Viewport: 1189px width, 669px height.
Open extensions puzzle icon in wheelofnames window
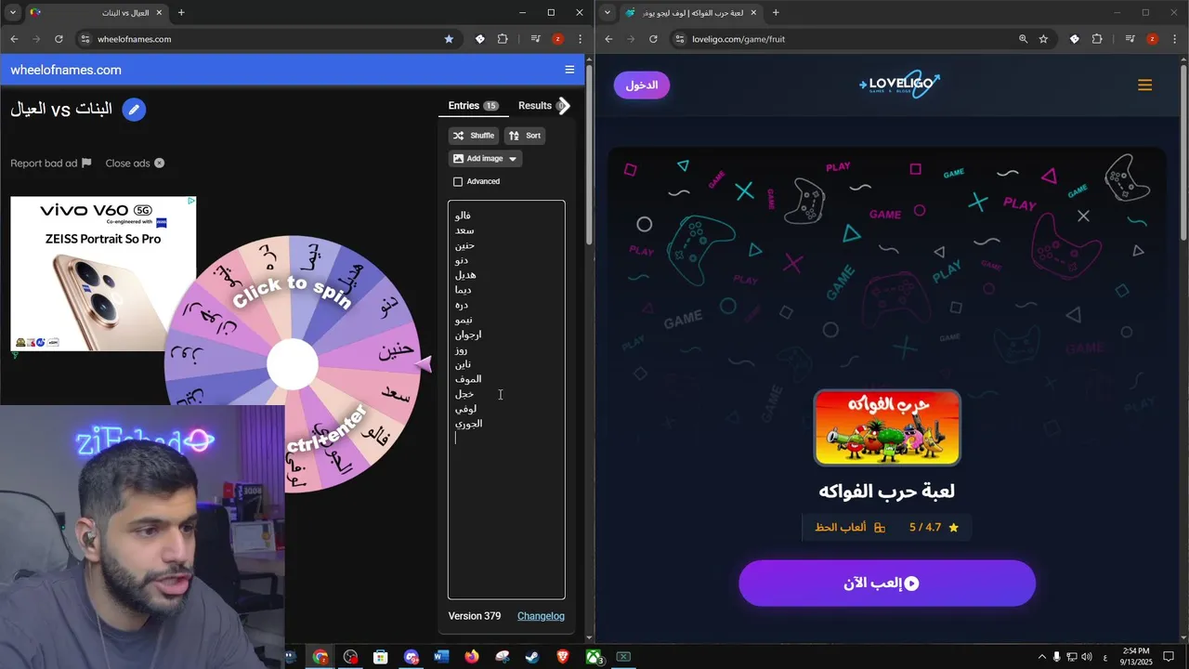tap(503, 39)
